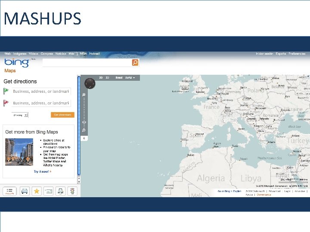Click the list results icon in bottom toolbar

9,191
